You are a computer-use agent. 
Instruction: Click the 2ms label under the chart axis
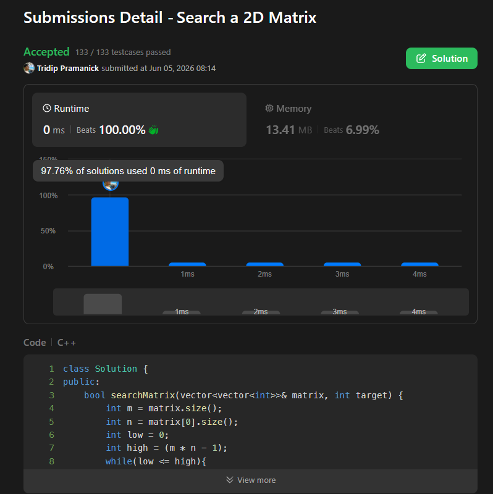point(265,274)
